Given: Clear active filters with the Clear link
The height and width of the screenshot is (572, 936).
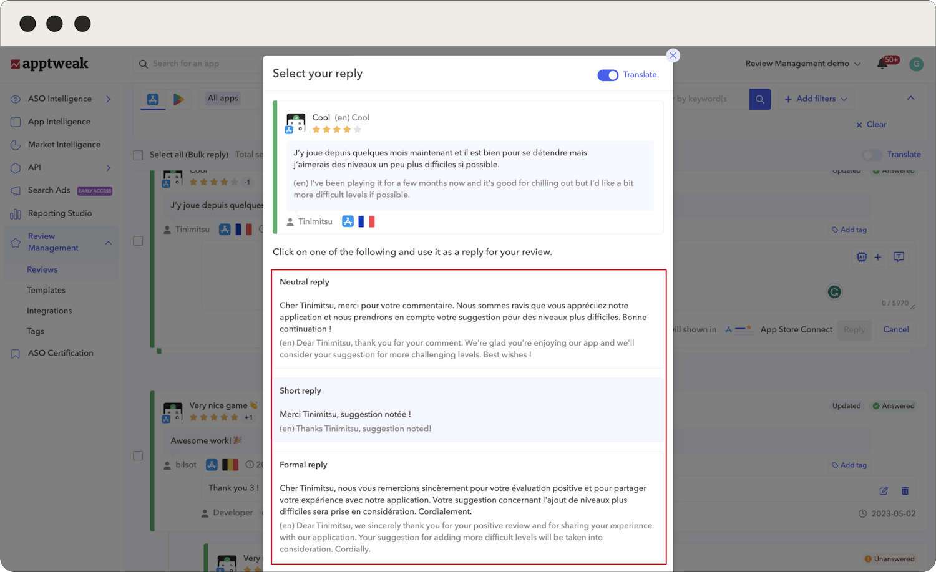Looking at the screenshot, I should pyautogui.click(x=871, y=124).
